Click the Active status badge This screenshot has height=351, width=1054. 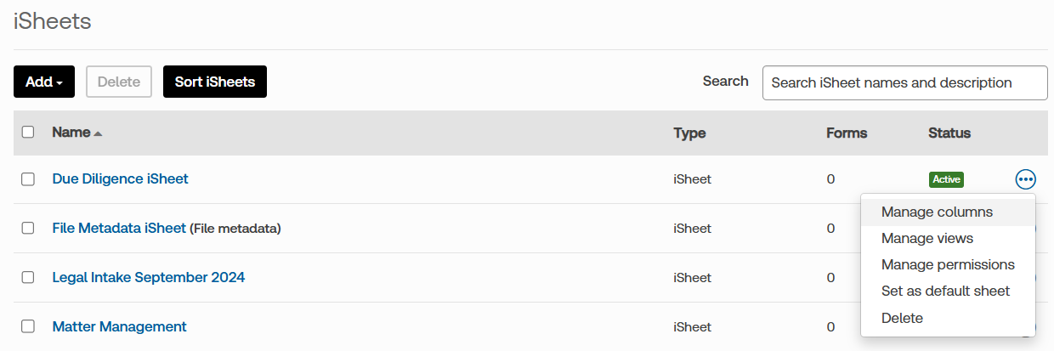point(946,179)
